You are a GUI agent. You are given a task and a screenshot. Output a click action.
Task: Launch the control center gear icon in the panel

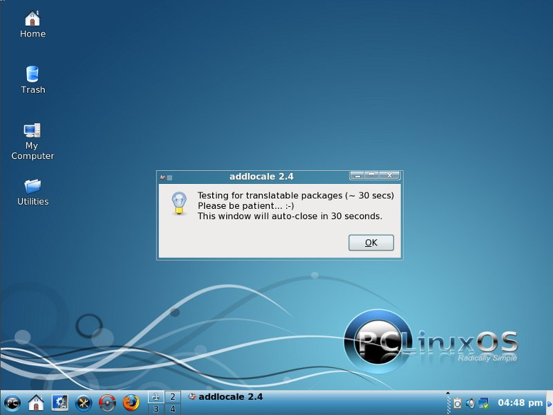[x=59, y=403]
